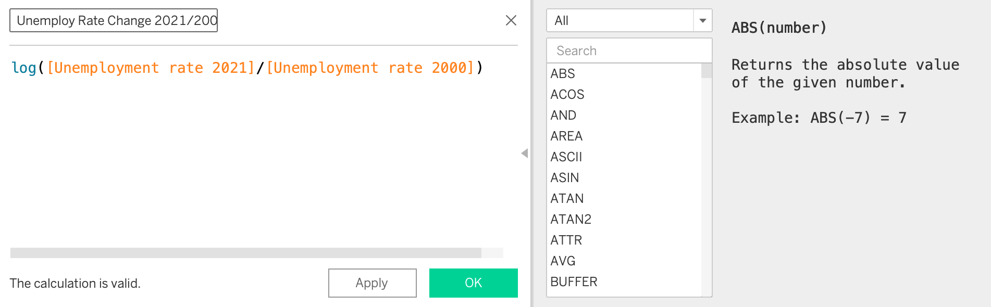Screen dimensions: 991x307
Task: Collapse the function list side panel
Action: [524, 153]
